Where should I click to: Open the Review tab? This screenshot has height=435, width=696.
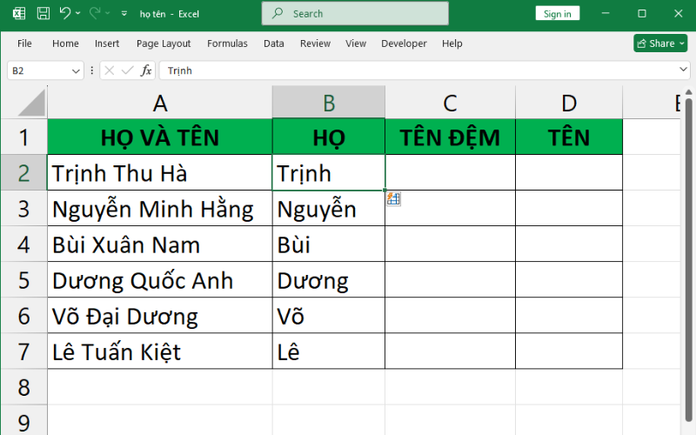coord(315,43)
